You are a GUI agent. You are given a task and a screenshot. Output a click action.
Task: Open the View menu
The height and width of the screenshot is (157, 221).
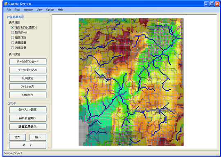click(39, 10)
